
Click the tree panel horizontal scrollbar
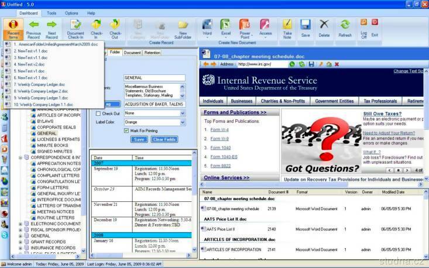pos(45,256)
